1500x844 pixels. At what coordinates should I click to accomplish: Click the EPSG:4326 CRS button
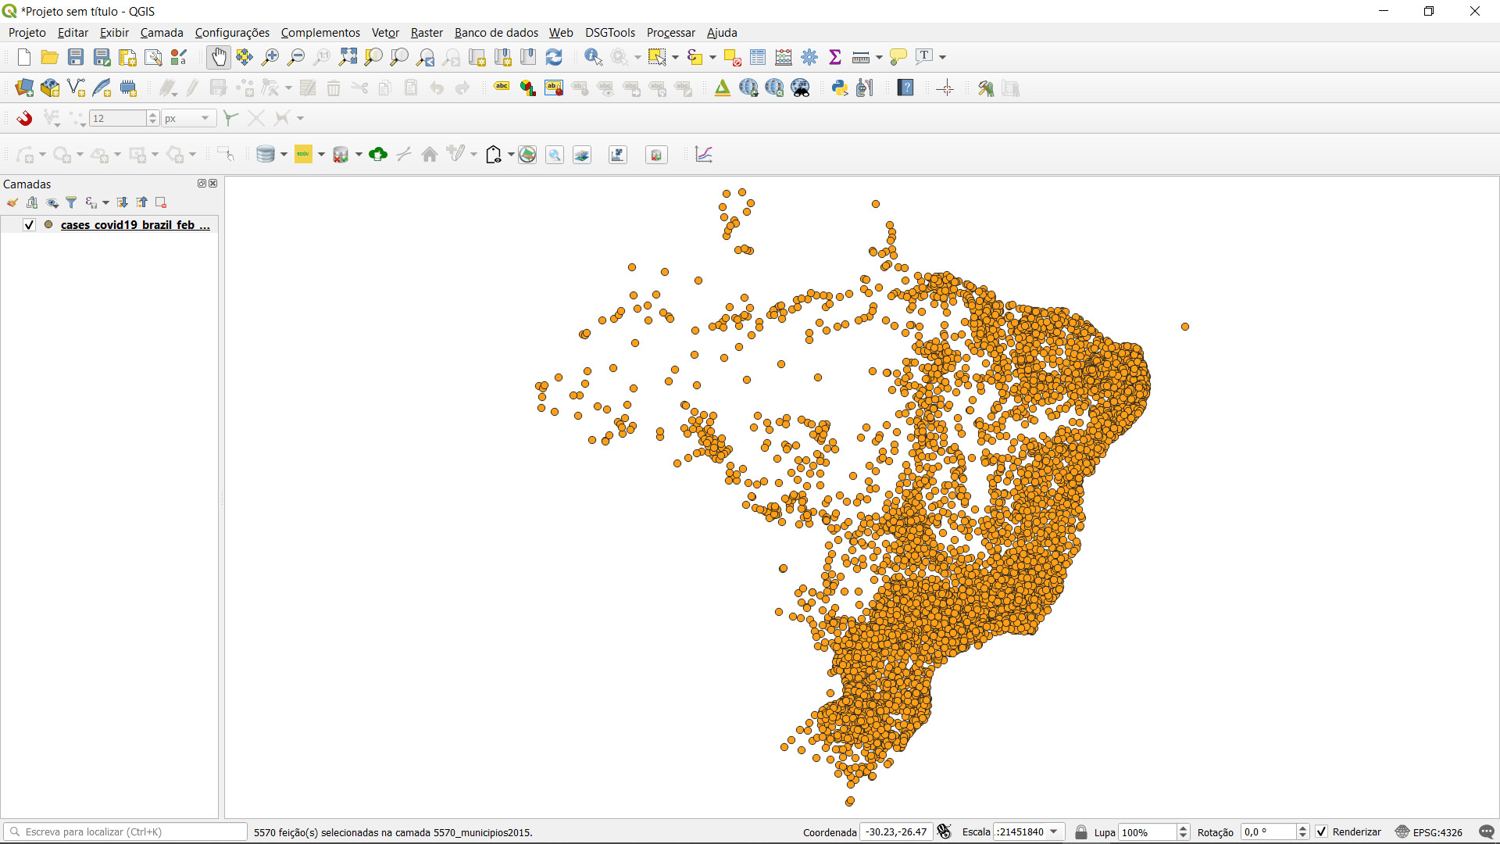[x=1430, y=832]
